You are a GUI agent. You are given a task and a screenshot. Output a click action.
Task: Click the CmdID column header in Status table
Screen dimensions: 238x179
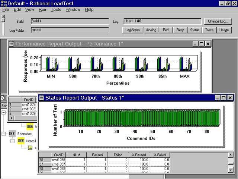pos(58,155)
